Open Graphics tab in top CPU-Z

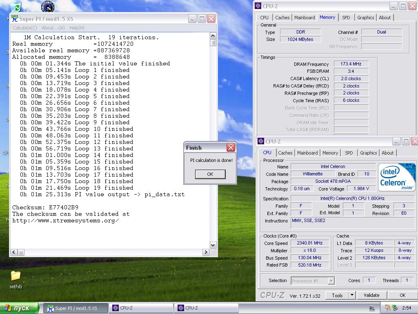pyautogui.click(x=365, y=18)
